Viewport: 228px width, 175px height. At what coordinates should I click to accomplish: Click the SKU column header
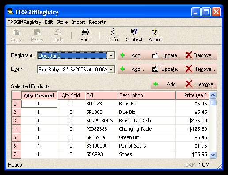101,95
